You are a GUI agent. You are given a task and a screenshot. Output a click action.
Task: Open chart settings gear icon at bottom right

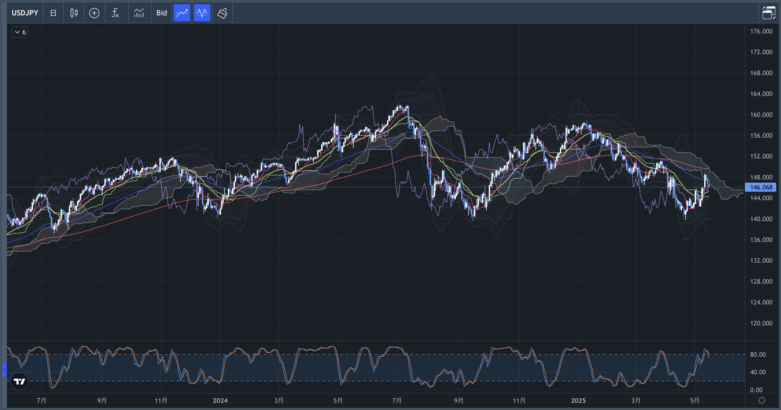[x=762, y=400]
